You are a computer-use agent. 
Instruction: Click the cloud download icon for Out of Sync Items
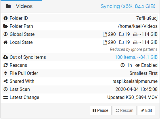pyautogui.click(x=5, y=57)
